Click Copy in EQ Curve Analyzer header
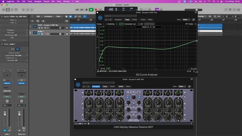 pos(127,20)
